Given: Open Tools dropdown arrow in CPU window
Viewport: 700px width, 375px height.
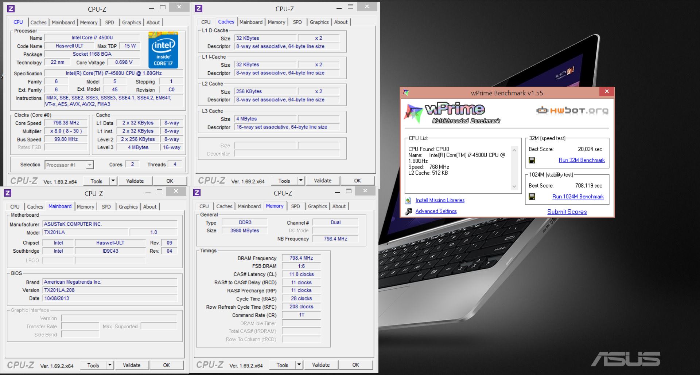Looking at the screenshot, I should (113, 181).
